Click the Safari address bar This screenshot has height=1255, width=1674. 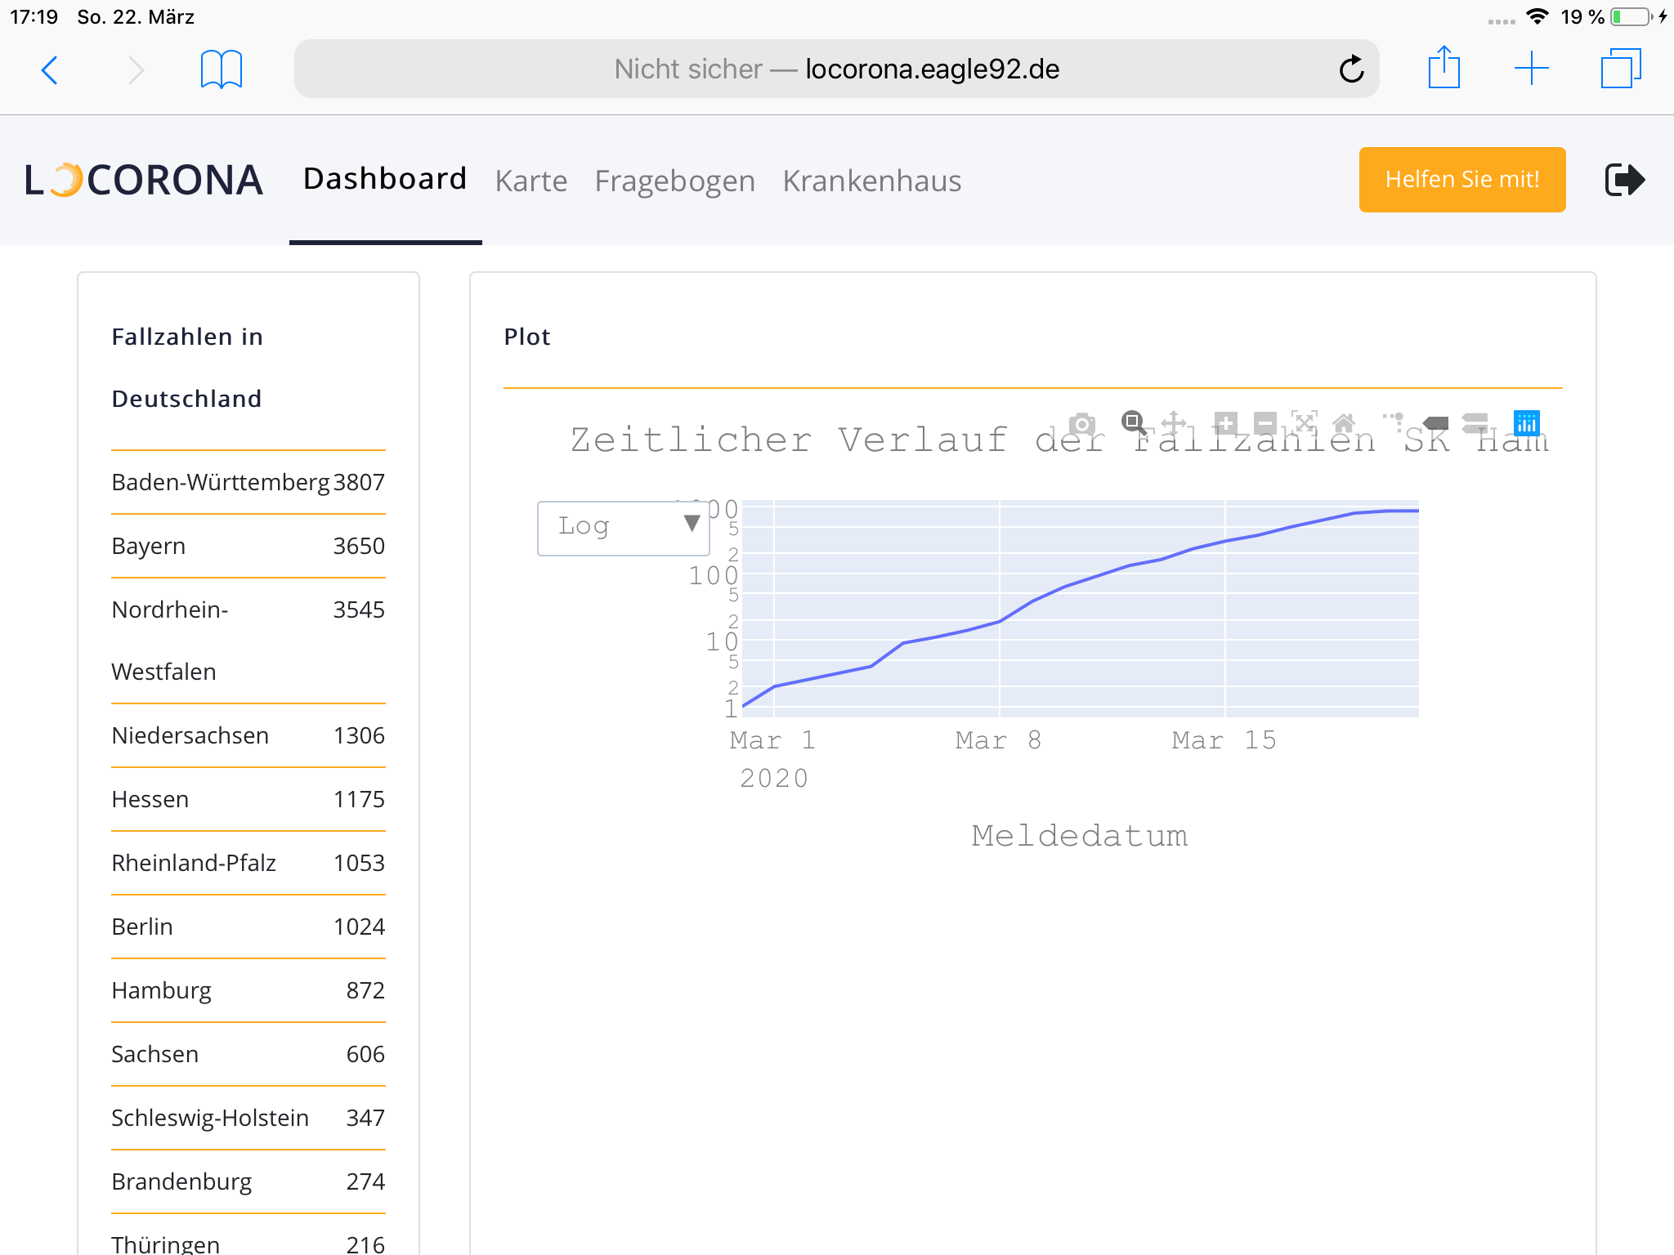(x=835, y=69)
